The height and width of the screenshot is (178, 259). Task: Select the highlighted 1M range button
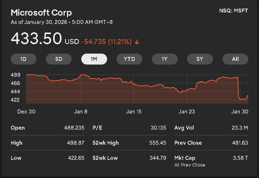pos(94,59)
